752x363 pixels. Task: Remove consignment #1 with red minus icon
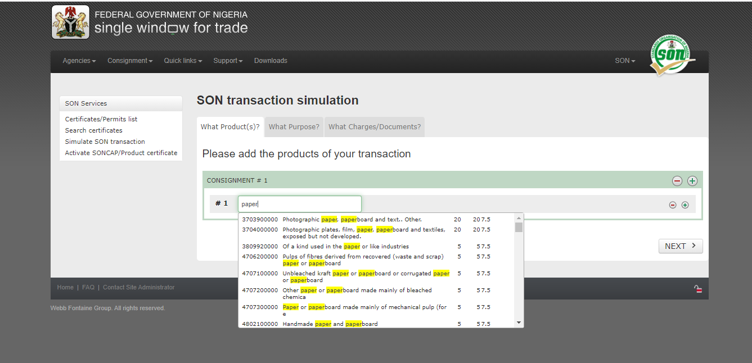[x=677, y=181]
